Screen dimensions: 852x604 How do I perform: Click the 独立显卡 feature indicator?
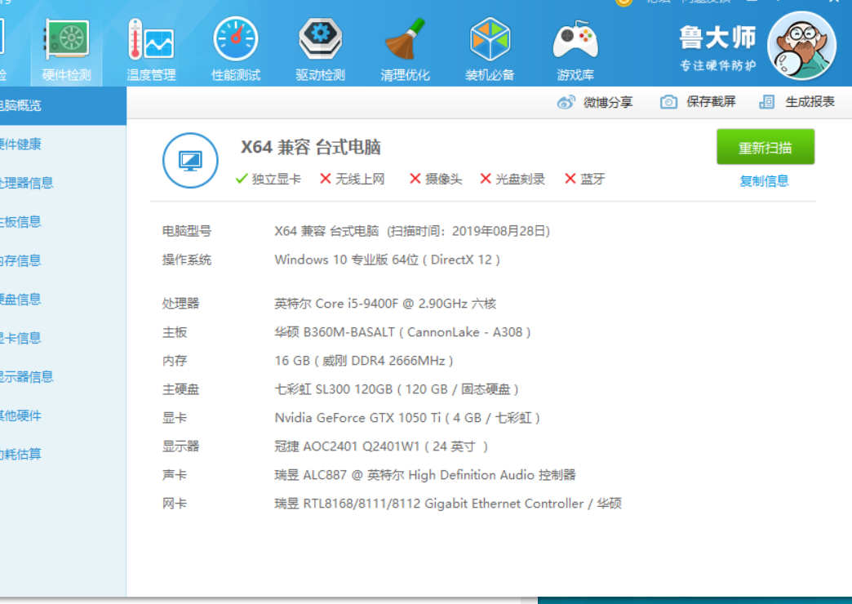268,179
